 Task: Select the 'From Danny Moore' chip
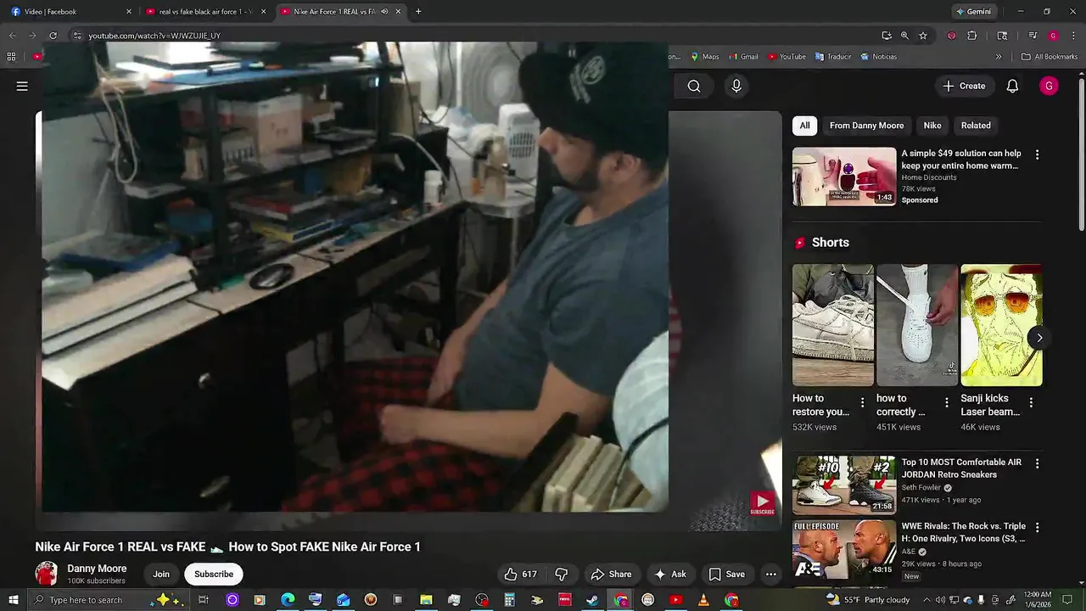(866, 126)
